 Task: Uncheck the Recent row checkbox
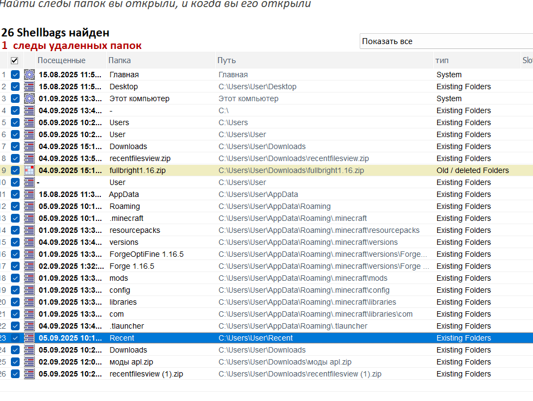[15, 338]
